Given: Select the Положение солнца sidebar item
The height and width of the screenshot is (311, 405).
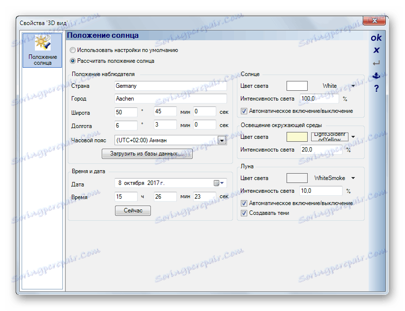Looking at the screenshot, I should point(42,51).
